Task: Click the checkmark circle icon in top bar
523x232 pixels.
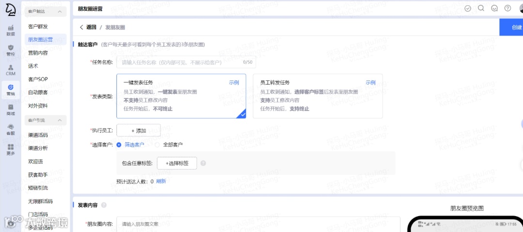Action: pos(468,8)
